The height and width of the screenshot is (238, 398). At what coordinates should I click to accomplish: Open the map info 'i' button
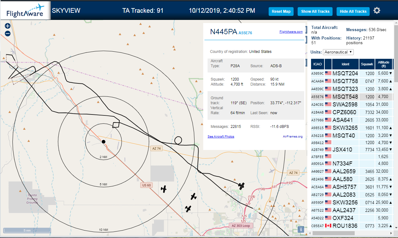point(301,229)
